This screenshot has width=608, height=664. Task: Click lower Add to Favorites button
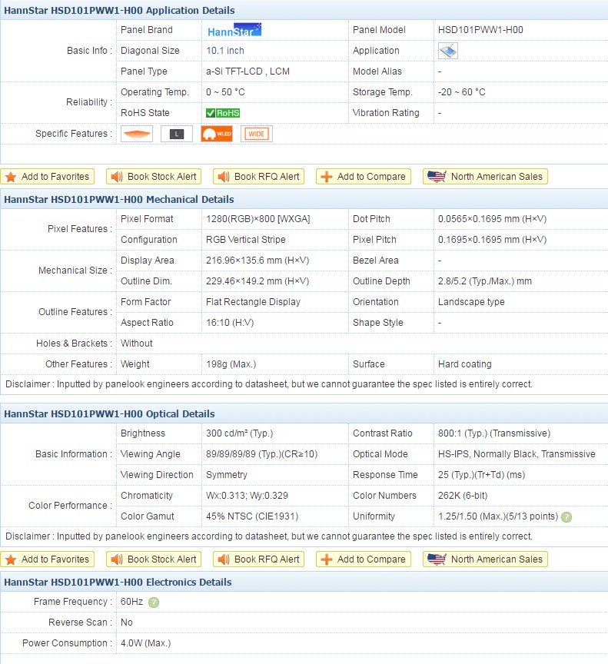[48, 559]
